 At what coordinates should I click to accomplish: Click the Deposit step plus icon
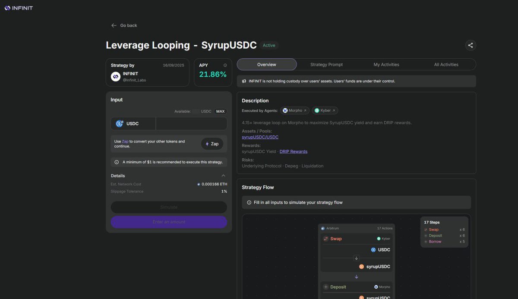326,287
